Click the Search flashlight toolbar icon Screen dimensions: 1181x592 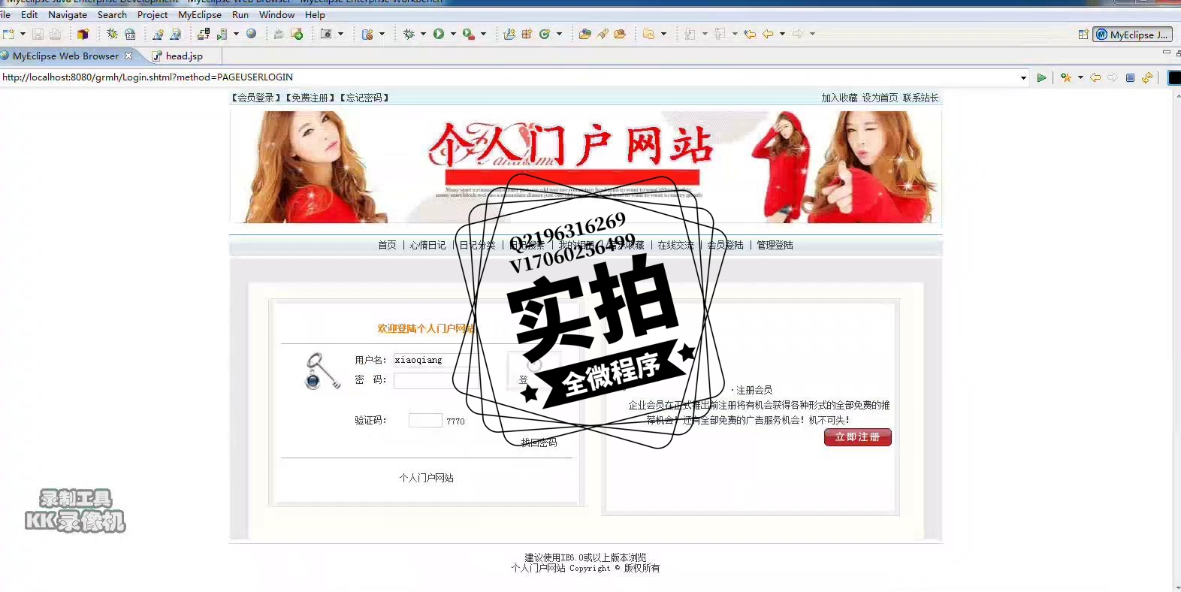[603, 34]
